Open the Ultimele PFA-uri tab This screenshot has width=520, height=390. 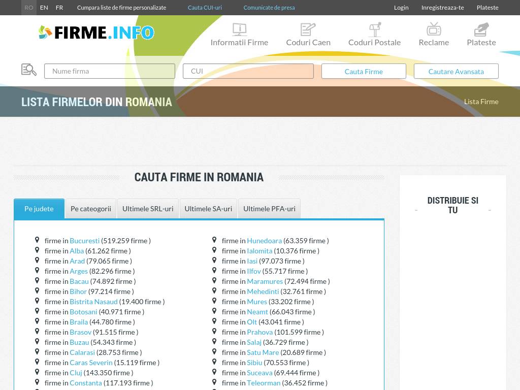[x=269, y=209]
